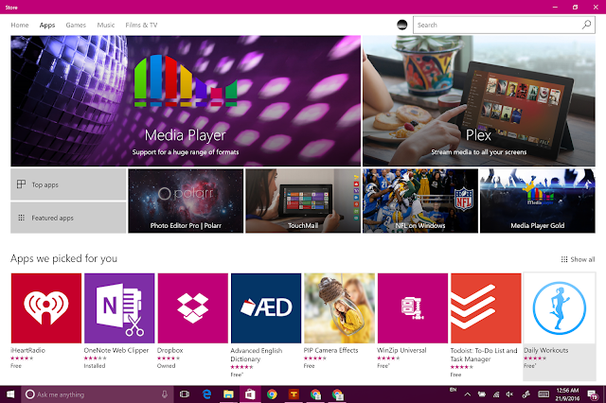
Task: Click the user account avatar icon
Action: [x=401, y=25]
